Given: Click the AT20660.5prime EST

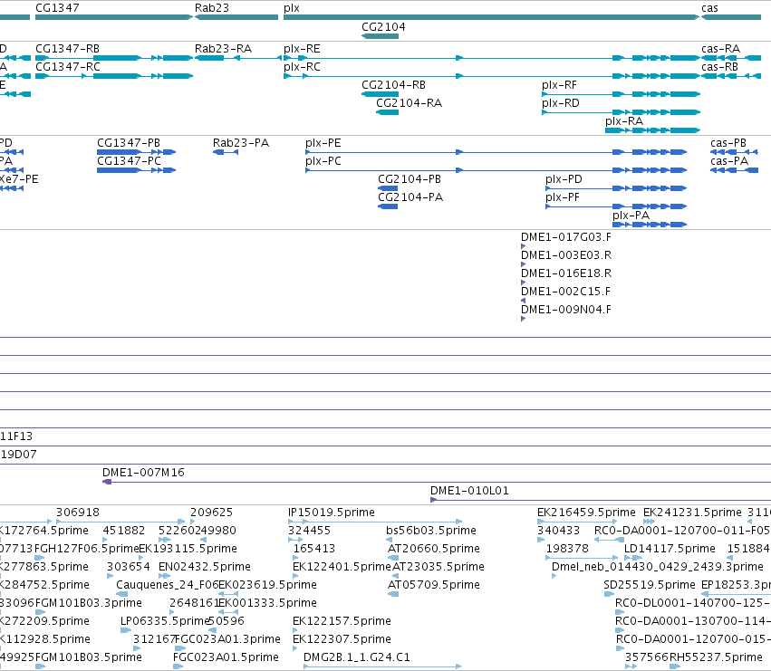Looking at the screenshot, I should (x=393, y=558).
